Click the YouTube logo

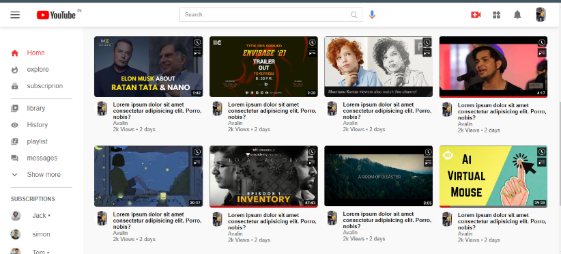point(56,14)
